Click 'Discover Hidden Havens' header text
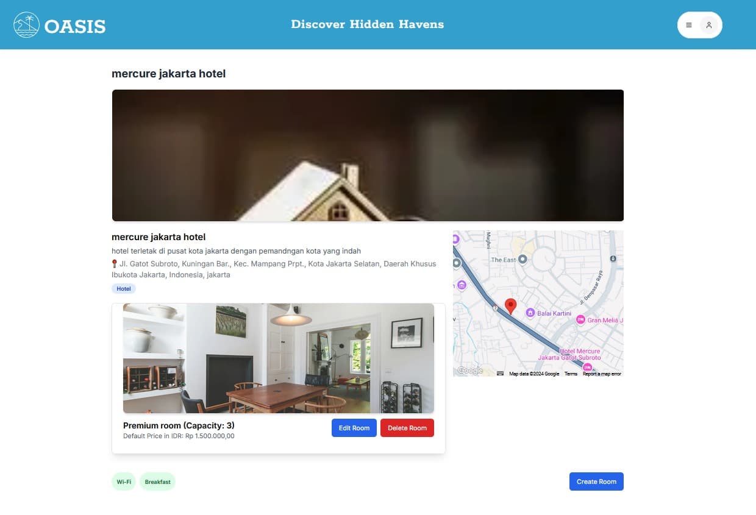The height and width of the screenshot is (515, 756). point(368,24)
